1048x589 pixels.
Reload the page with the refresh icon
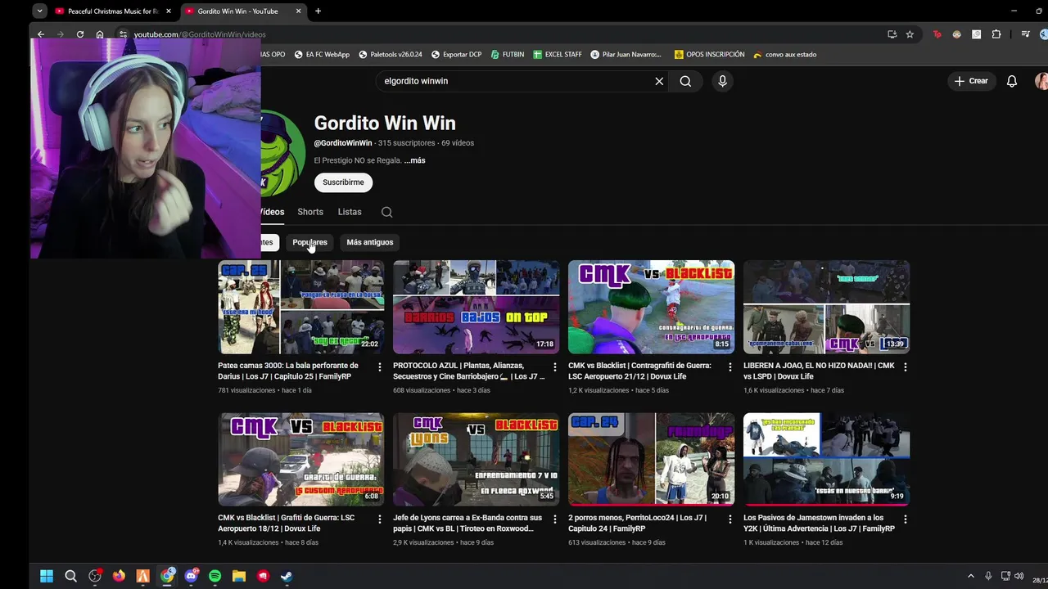coord(80,34)
